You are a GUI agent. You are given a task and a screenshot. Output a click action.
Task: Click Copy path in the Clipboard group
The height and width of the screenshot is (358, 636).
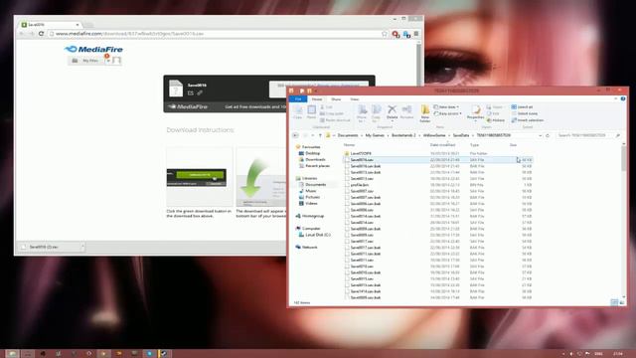pos(332,113)
